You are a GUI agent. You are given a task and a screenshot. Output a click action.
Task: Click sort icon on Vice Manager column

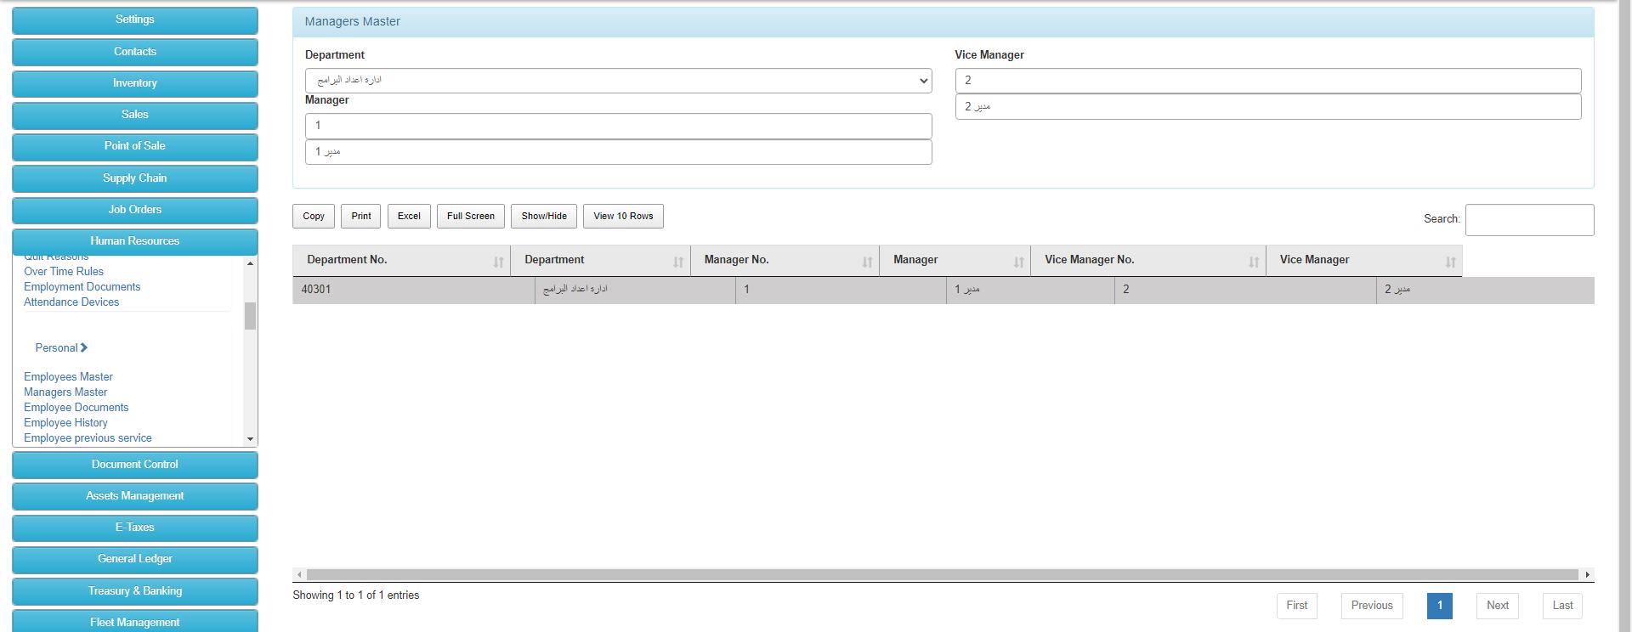coord(1450,262)
